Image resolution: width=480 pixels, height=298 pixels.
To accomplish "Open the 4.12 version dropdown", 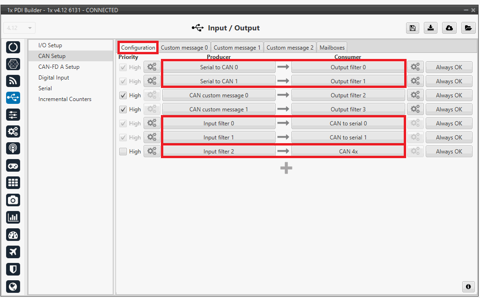I will pos(19,28).
